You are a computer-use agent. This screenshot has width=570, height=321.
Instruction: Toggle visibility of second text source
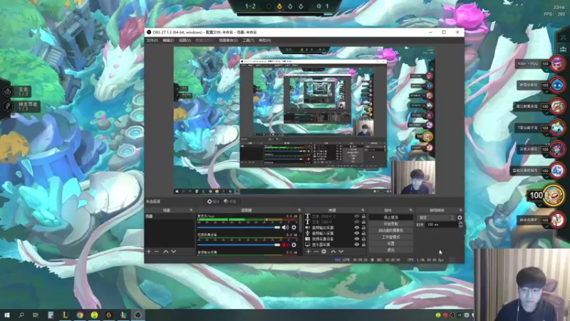pyautogui.click(x=357, y=222)
